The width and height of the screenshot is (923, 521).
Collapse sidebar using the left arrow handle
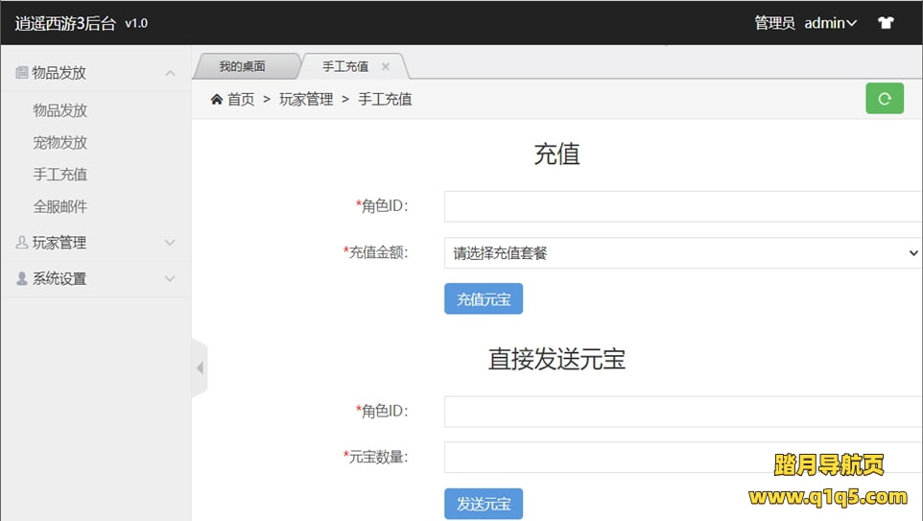200,368
